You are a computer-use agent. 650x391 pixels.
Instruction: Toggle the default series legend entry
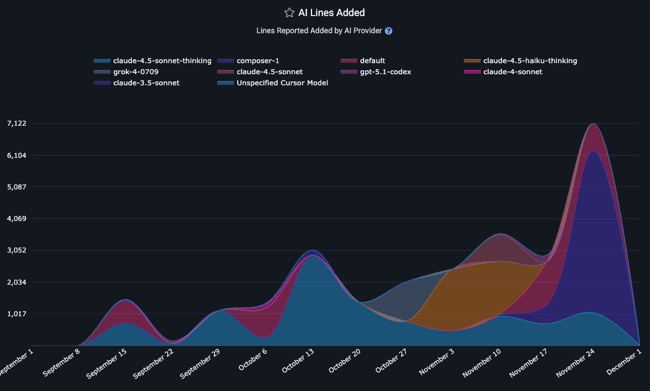click(x=372, y=61)
